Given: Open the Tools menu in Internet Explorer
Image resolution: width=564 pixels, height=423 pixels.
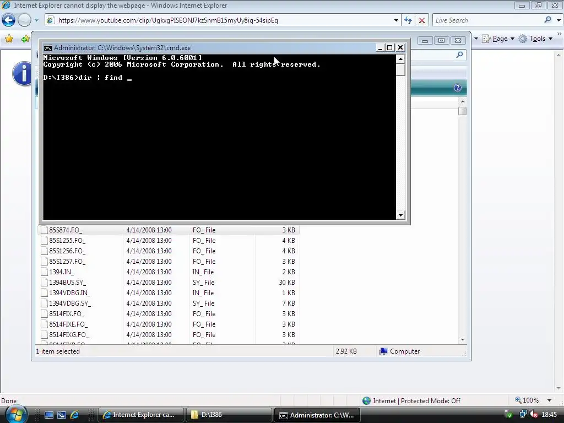Looking at the screenshot, I should pyautogui.click(x=535, y=39).
